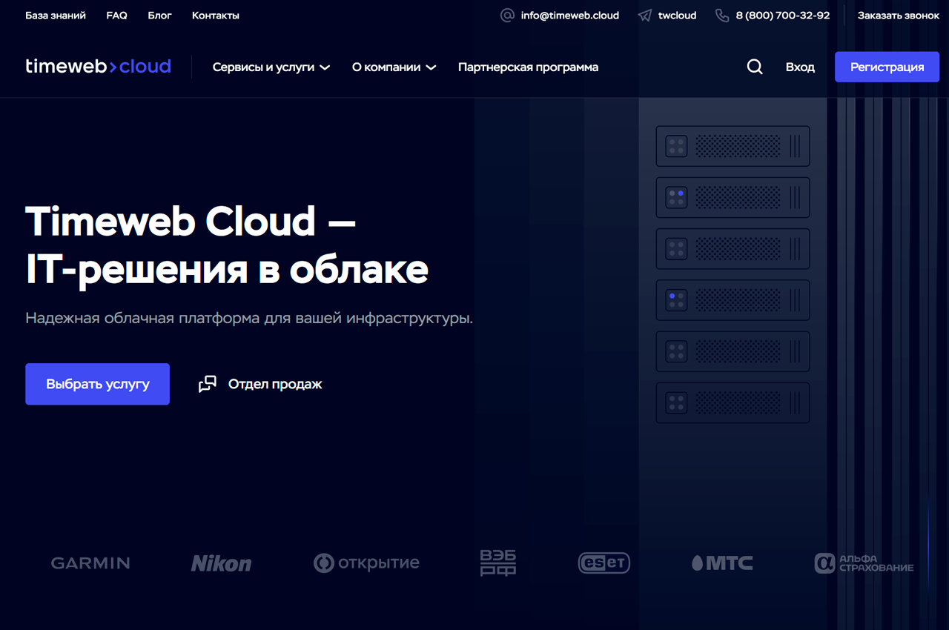Open Партнерская программа page
Viewport: 949px width, 630px height.
coord(528,67)
